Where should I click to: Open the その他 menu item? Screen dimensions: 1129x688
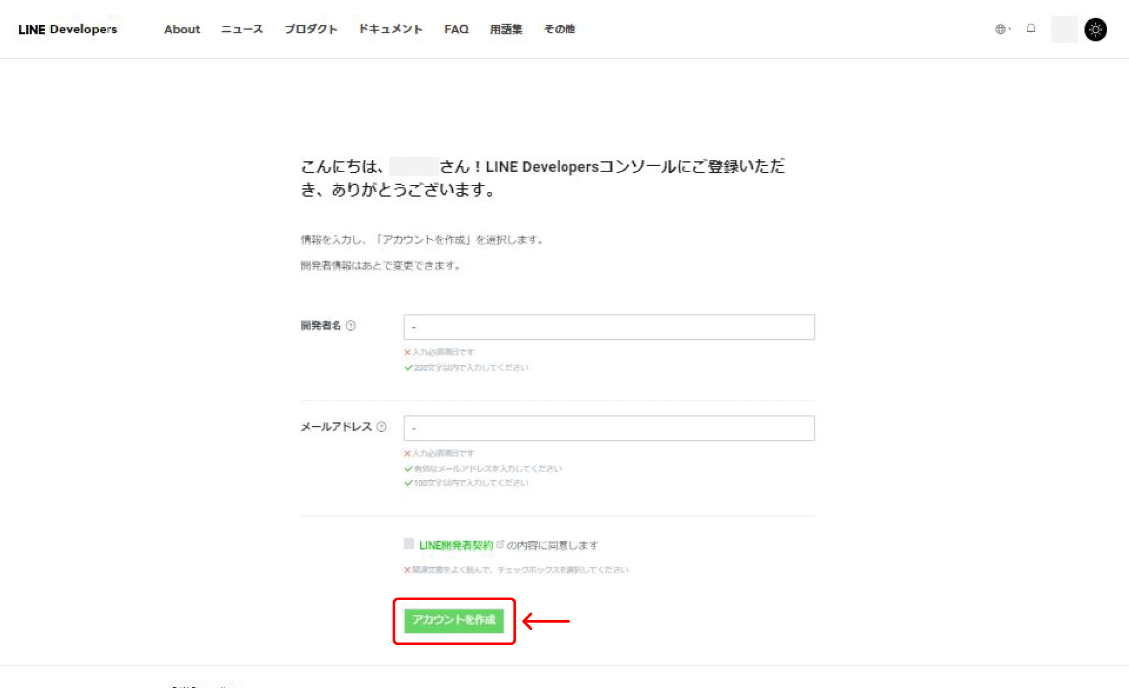(559, 29)
